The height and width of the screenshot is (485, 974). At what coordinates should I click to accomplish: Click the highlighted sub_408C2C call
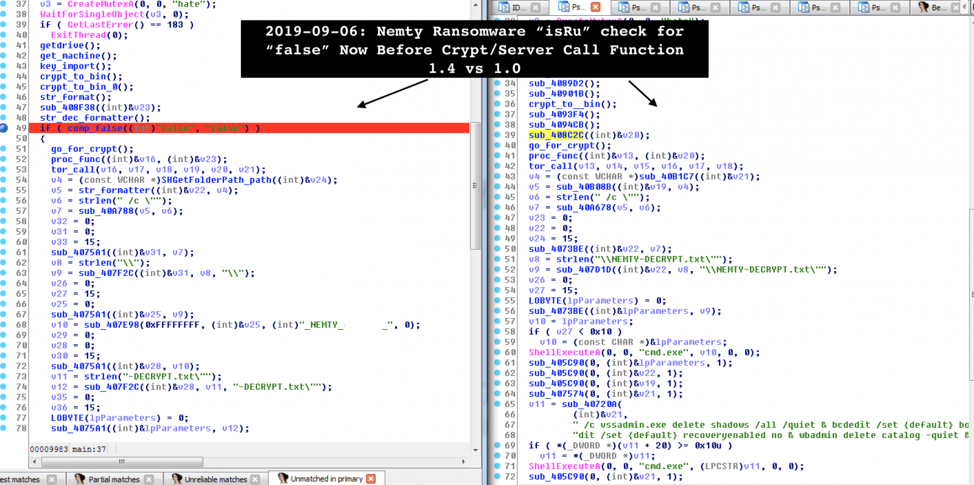click(x=556, y=135)
